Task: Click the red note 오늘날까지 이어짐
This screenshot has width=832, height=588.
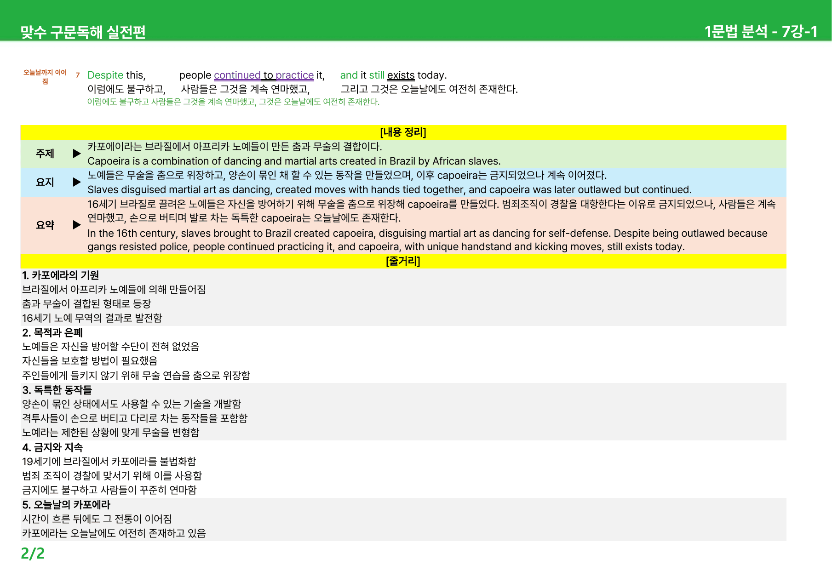Action: 45,77
